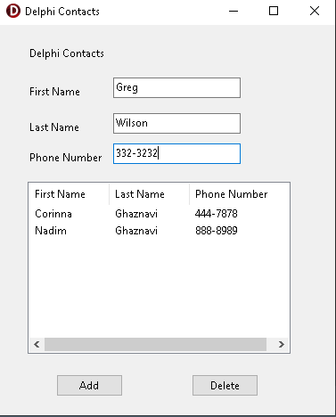
Task: Click the Last Name column header
Action: [x=149, y=194]
